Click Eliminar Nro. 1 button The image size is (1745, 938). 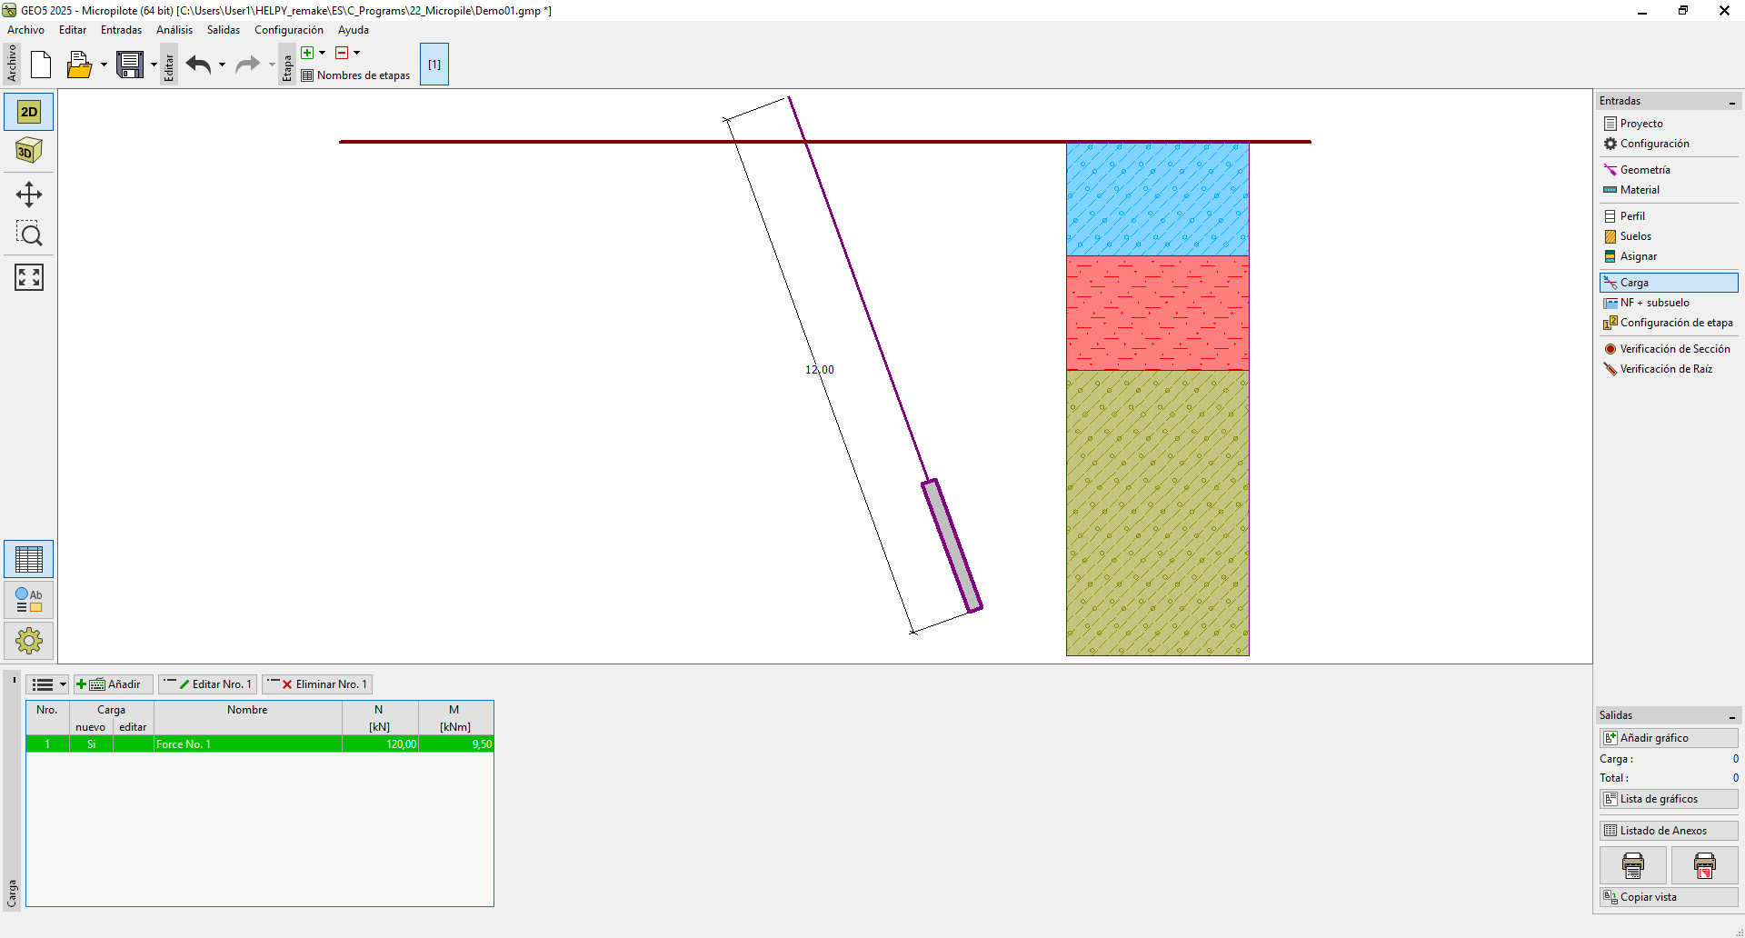[x=318, y=684]
